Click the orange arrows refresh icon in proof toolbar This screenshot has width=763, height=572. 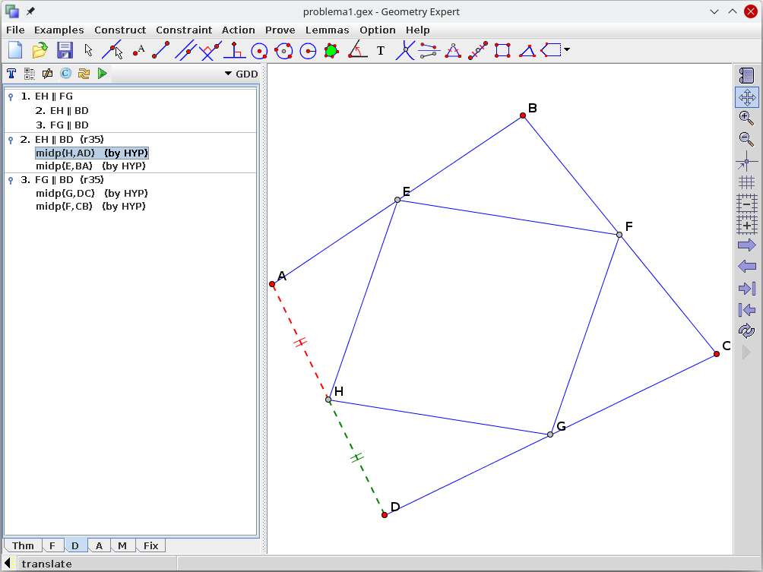pos(84,74)
